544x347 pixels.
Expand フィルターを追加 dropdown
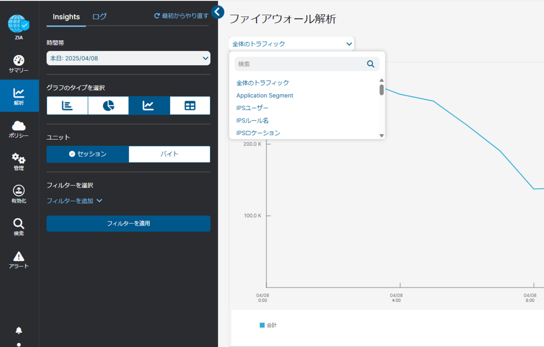coord(74,201)
